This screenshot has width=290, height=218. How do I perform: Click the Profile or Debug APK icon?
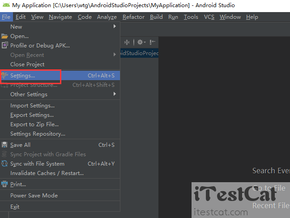[x=4, y=45]
